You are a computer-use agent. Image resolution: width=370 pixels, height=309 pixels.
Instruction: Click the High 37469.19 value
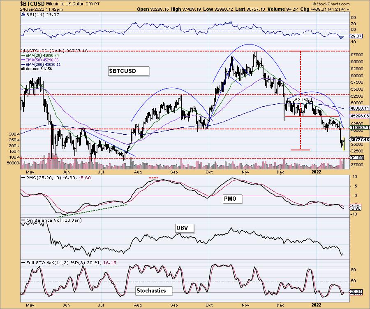point(186,9)
